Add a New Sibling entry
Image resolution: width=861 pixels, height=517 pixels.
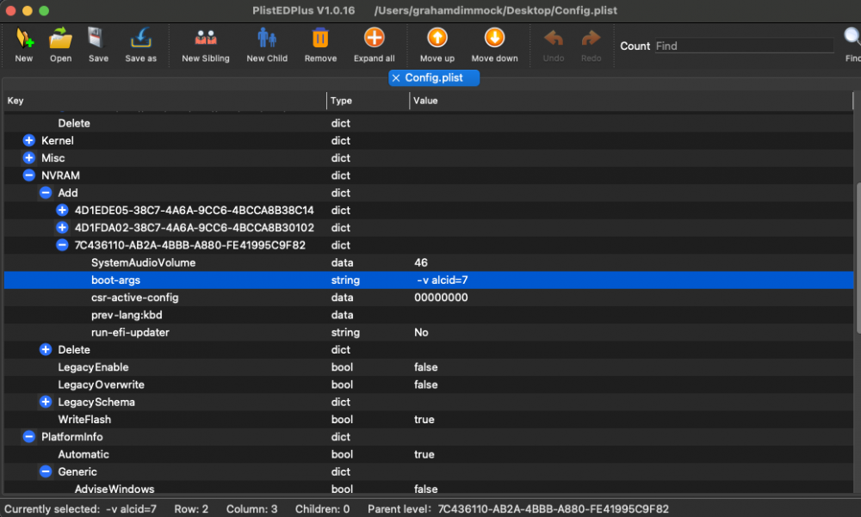tap(206, 39)
